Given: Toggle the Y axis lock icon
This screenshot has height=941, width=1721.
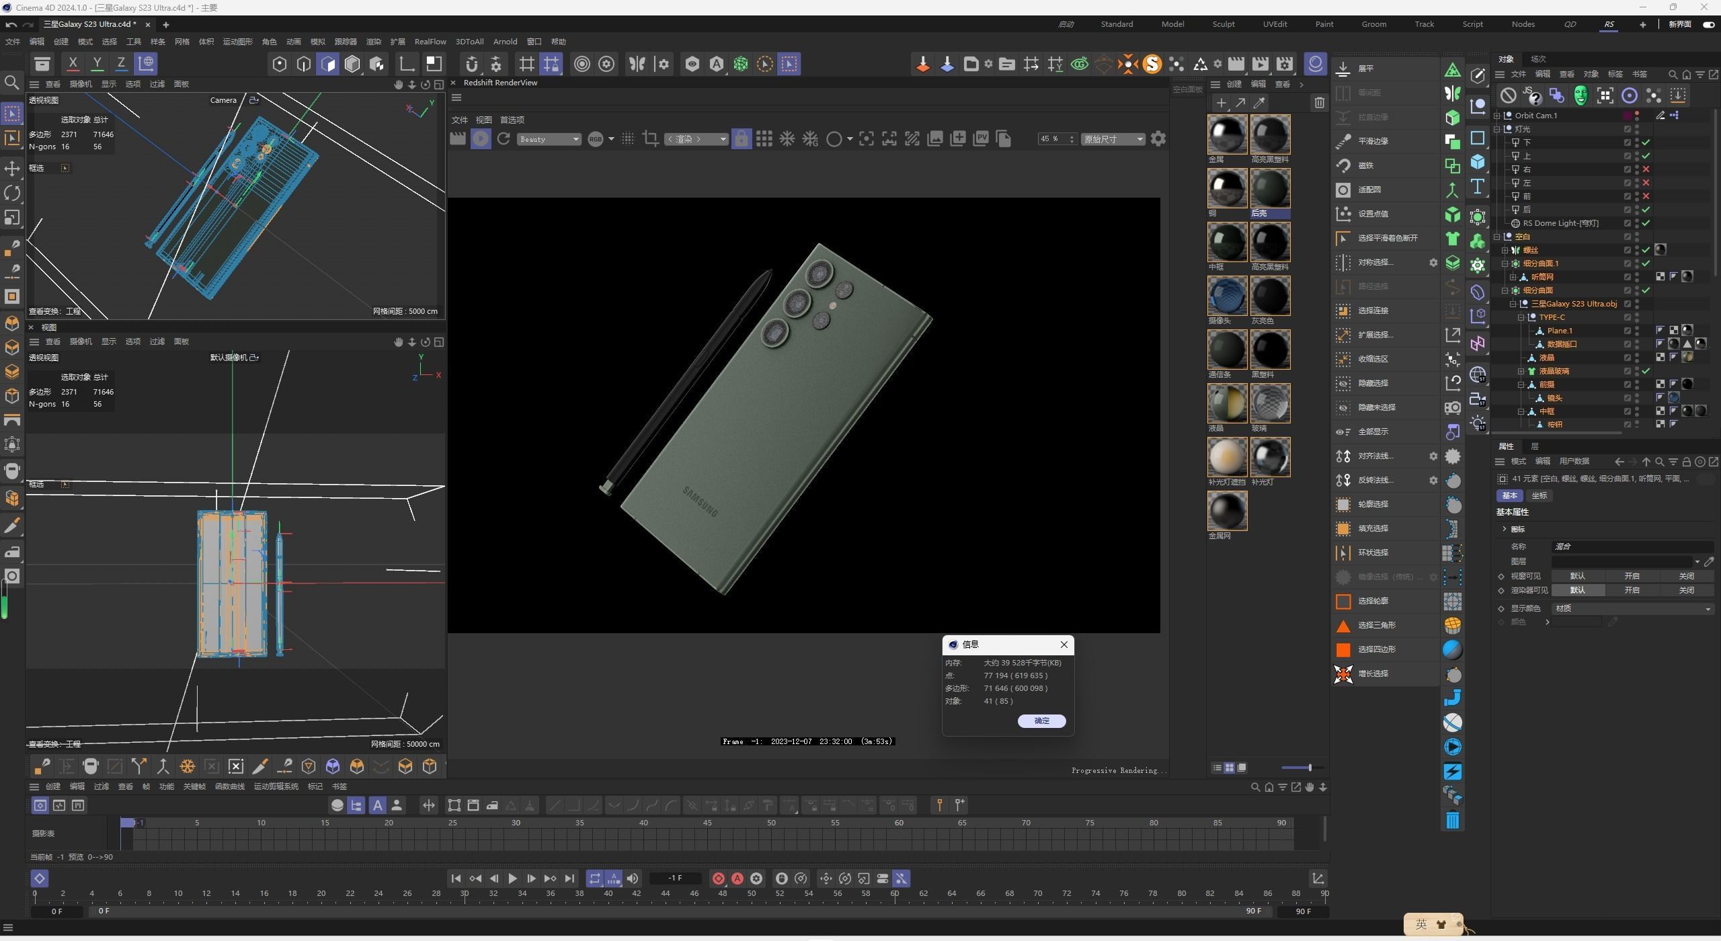Looking at the screenshot, I should pos(97,64).
